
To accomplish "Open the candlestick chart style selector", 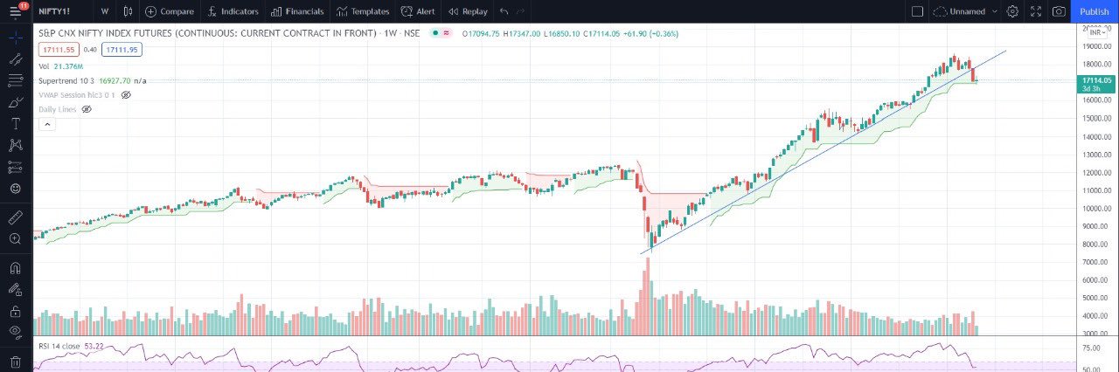I will click(129, 11).
